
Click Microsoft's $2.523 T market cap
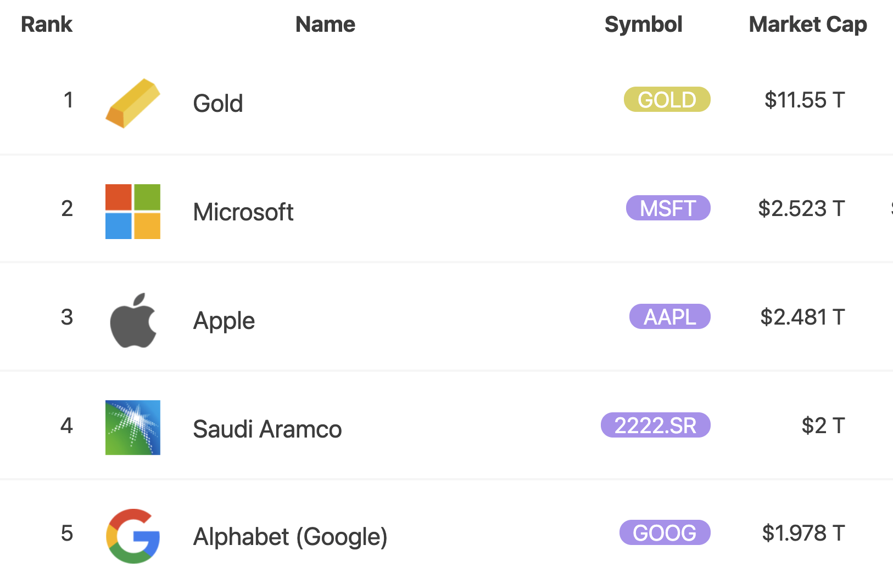(x=801, y=208)
